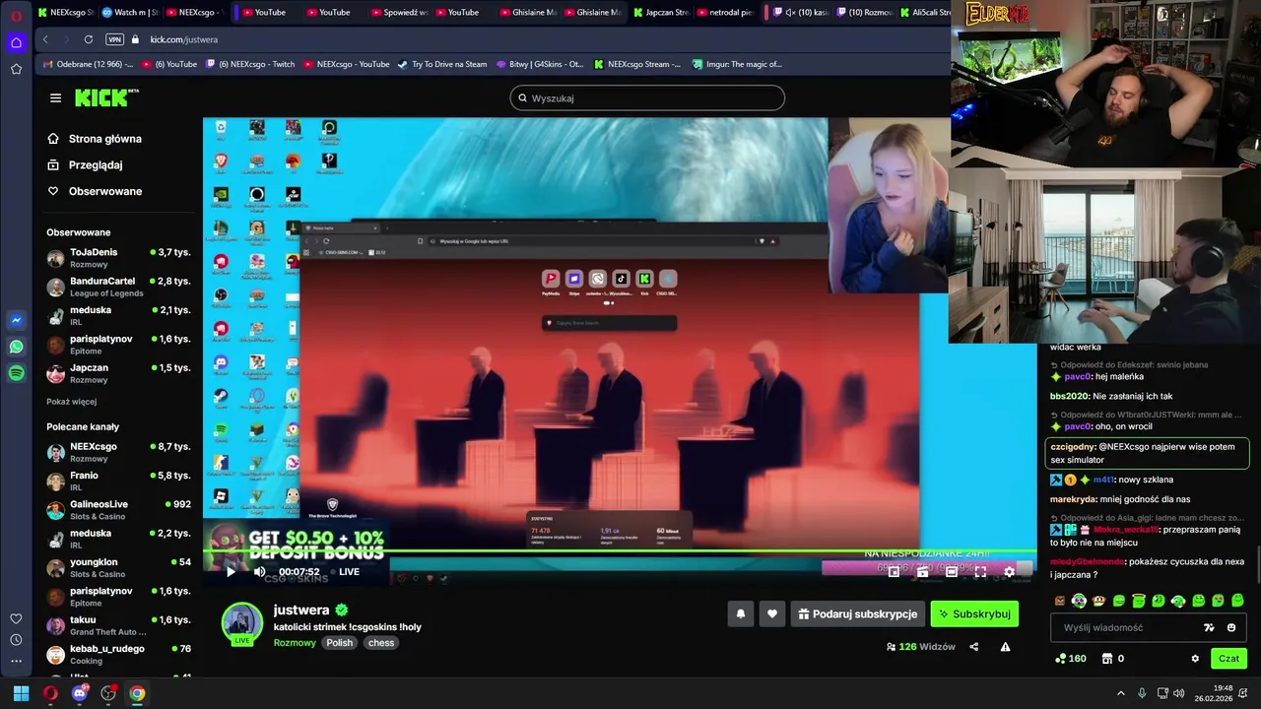Image resolution: width=1261 pixels, height=709 pixels.
Task: Open Discord from the taskbar
Action: pyautogui.click(x=80, y=693)
